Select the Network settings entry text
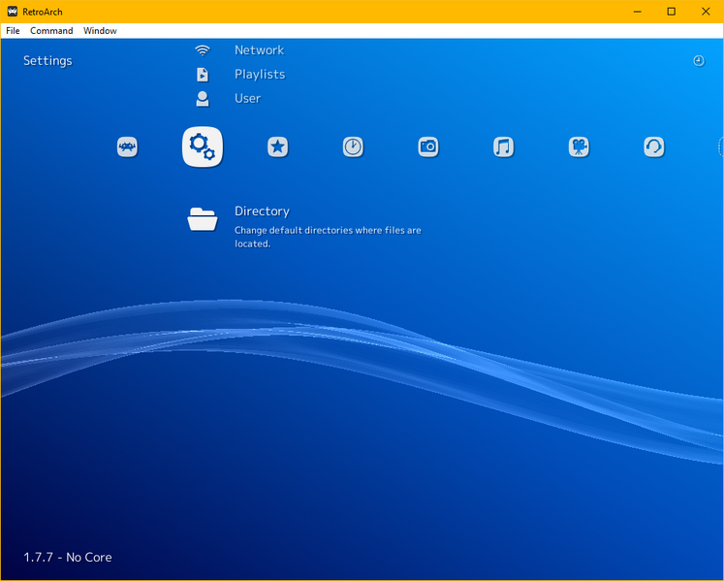The image size is (724, 581). [x=259, y=49]
